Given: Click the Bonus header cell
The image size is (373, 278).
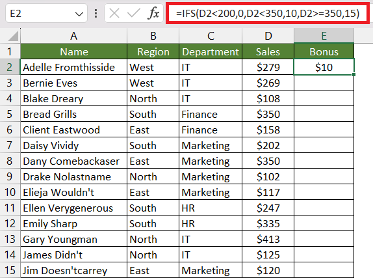Looking at the screenshot, I should point(324,51).
